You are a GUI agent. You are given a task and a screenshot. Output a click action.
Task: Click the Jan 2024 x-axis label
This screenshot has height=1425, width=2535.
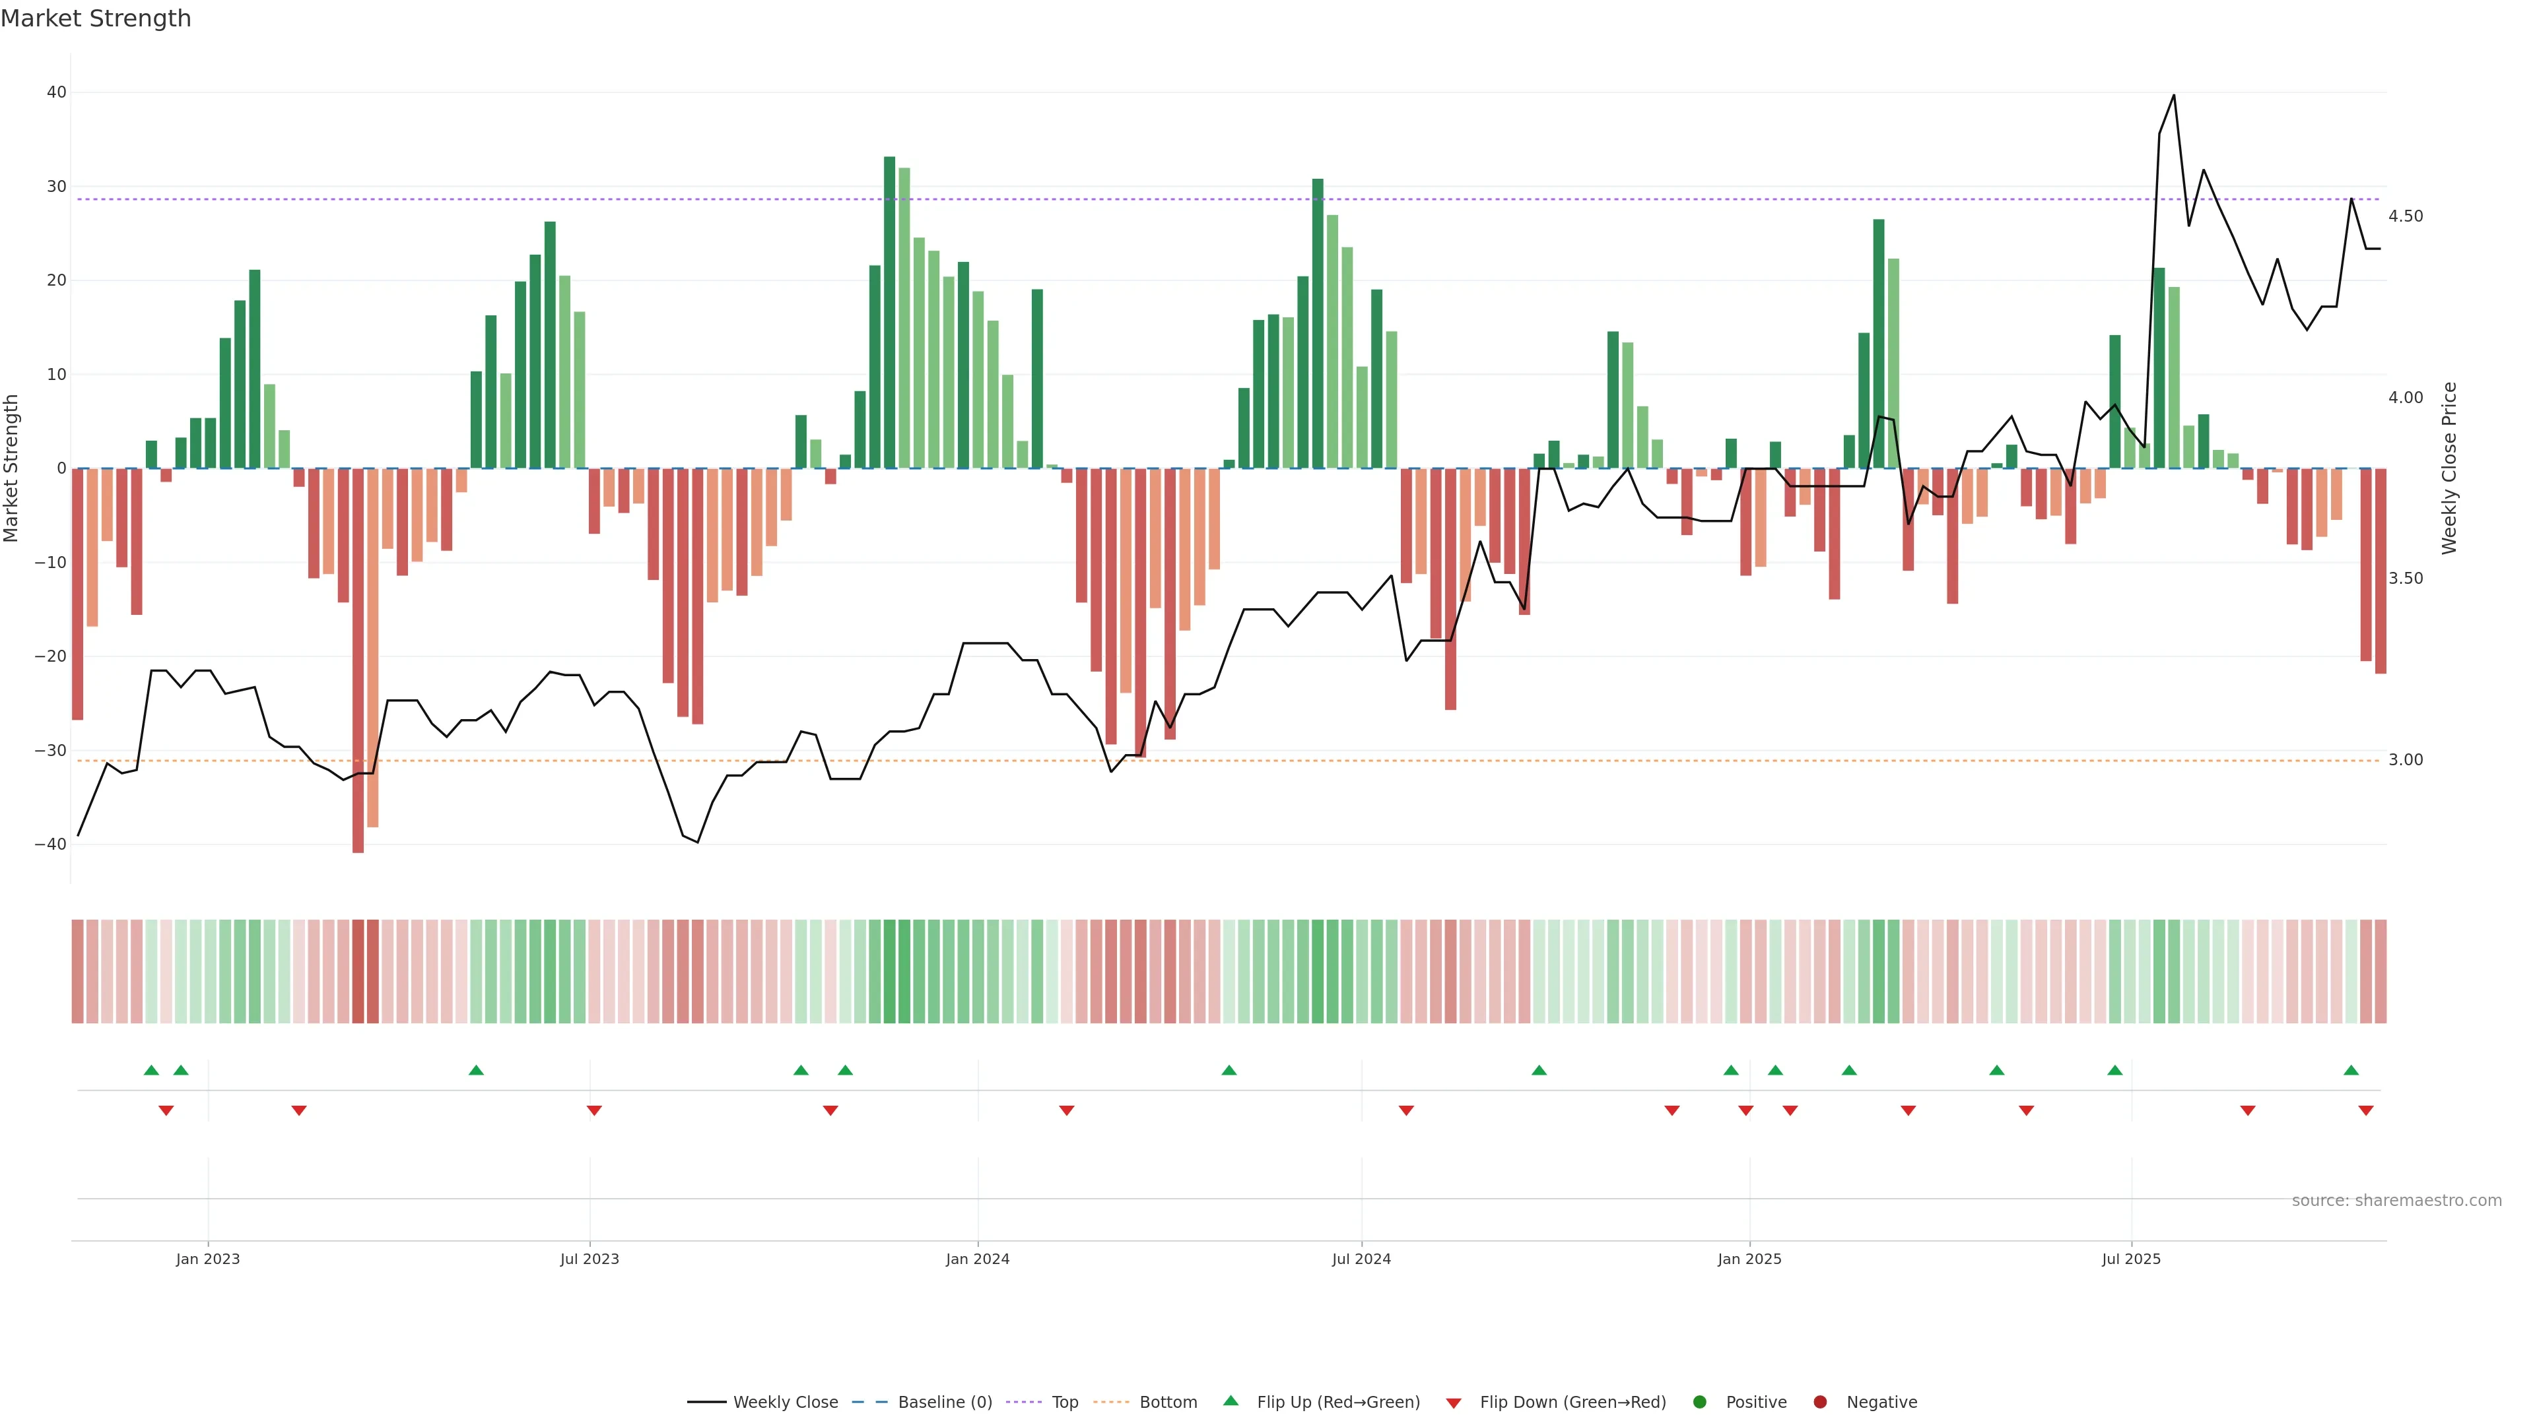[x=977, y=1259]
